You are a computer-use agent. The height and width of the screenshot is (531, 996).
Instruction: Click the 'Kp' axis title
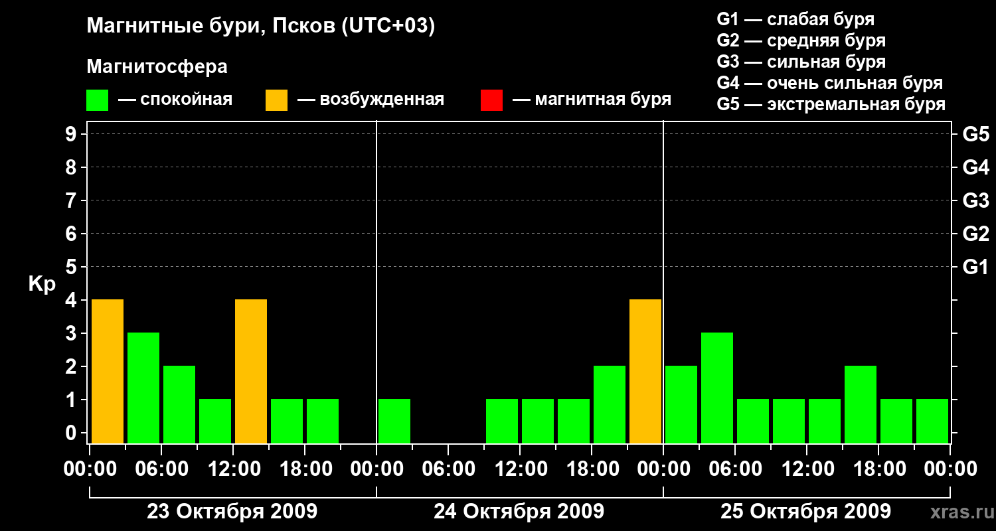(x=42, y=285)
